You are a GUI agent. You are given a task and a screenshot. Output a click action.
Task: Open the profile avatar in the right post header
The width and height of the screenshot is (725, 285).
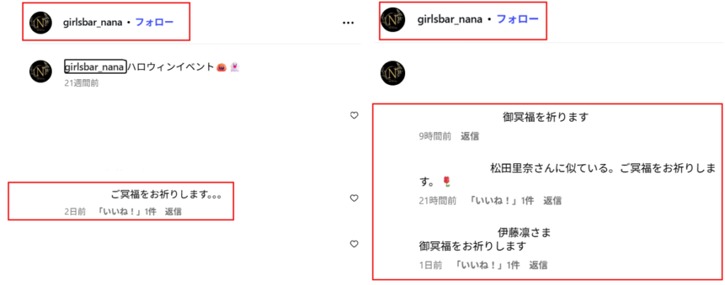392,20
